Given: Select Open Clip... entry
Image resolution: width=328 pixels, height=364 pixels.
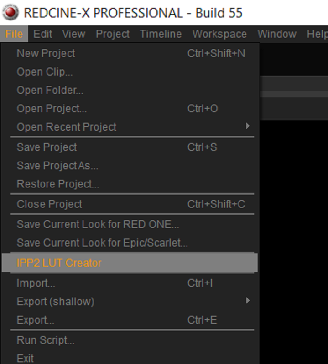Looking at the screenshot, I should pyautogui.click(x=130, y=72).
